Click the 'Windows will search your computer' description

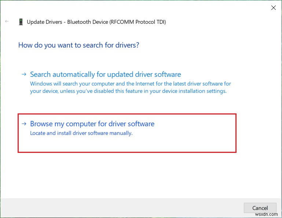[131, 87]
